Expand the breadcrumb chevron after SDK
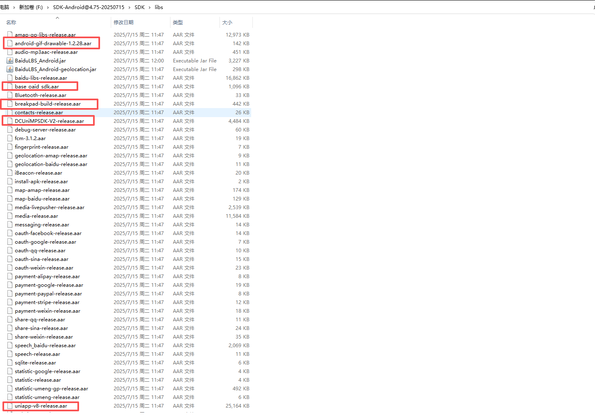The image size is (595, 415). tap(150, 7)
